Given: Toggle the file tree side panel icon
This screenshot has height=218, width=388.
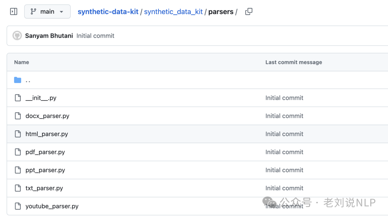Looking at the screenshot, I should point(14,11).
